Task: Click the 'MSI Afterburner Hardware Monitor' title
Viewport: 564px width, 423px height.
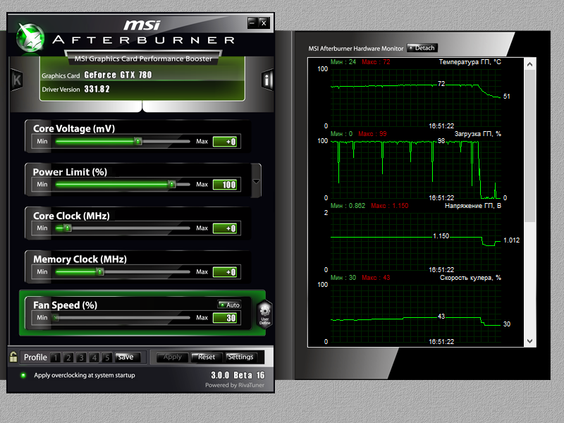Action: pyautogui.click(x=356, y=48)
